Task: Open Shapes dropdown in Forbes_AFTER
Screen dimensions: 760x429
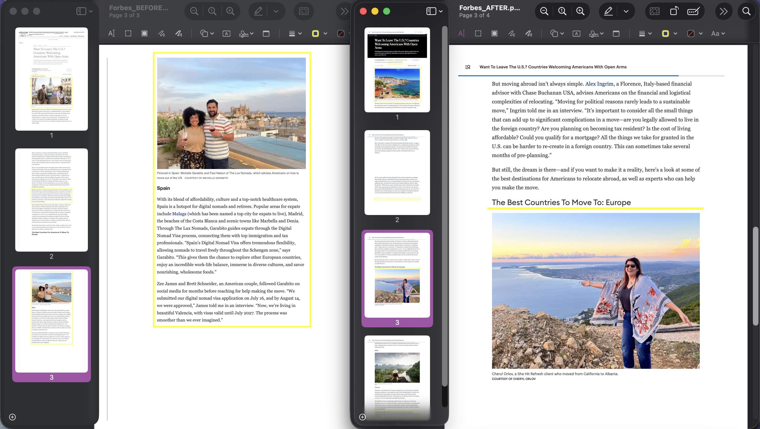Action: point(557,33)
